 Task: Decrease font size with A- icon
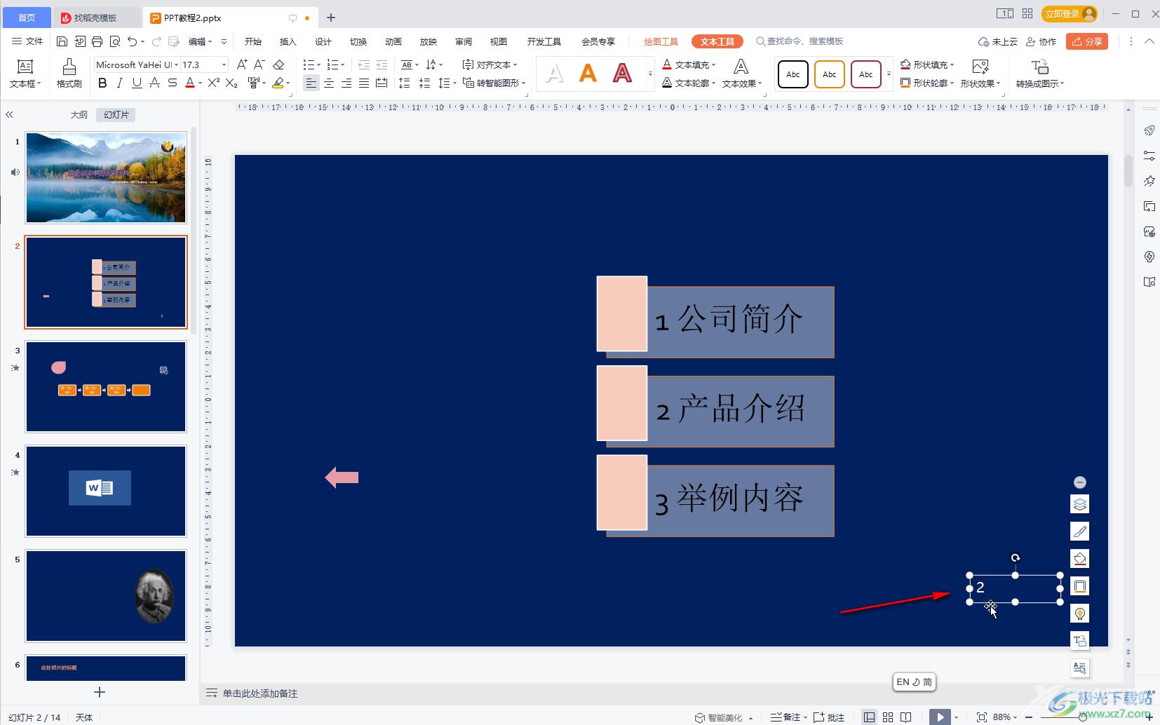[259, 65]
